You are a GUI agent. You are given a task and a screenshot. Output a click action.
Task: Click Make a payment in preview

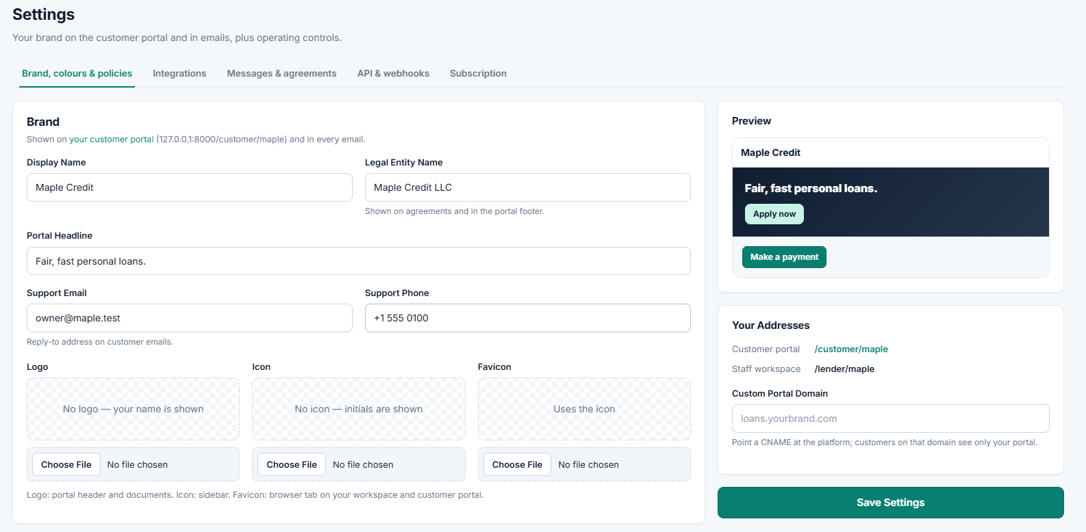tap(784, 257)
